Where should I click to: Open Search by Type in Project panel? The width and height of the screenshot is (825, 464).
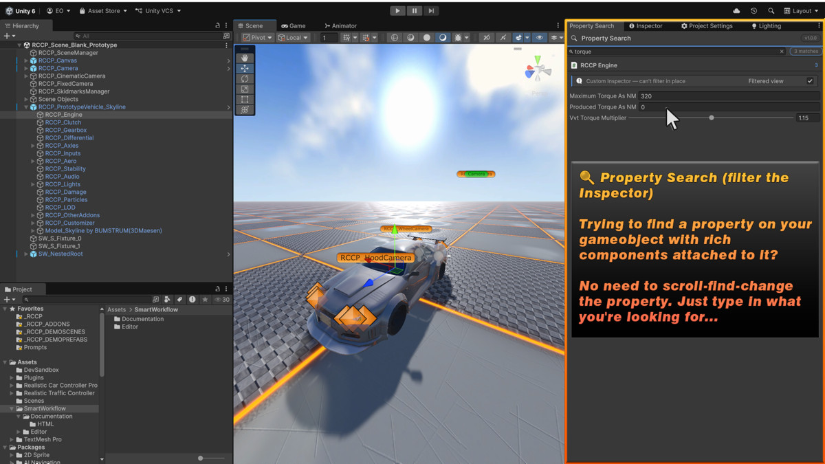point(167,300)
